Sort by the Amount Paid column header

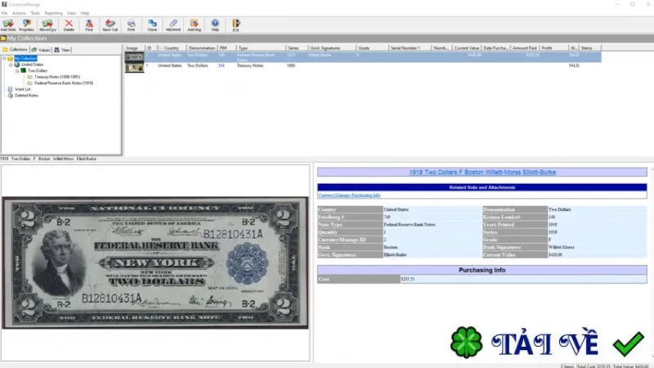coord(525,48)
